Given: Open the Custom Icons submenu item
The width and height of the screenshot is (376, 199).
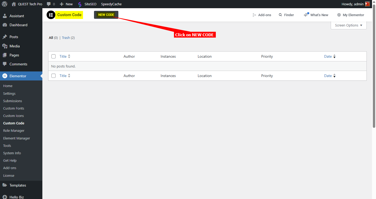Looking at the screenshot, I should click(14, 116).
